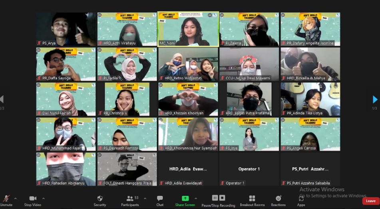Open the Chat panel

(x=160, y=199)
